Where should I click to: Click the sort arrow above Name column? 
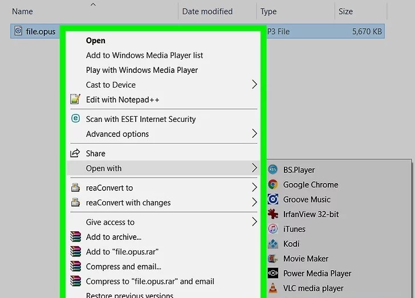pyautogui.click(x=93, y=5)
